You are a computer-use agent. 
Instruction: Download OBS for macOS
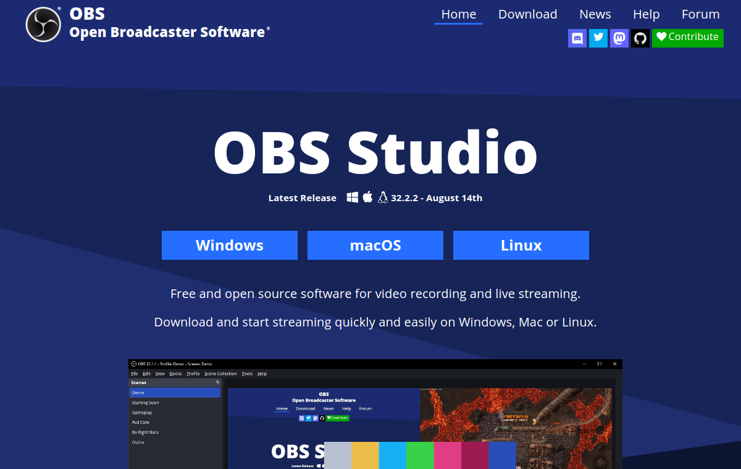(x=375, y=246)
